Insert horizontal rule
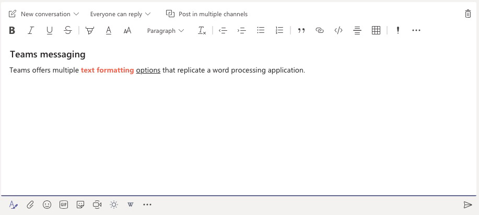 (357, 30)
